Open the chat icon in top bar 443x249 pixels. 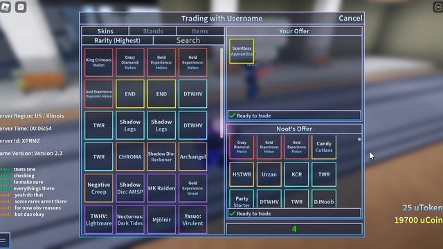click(x=21, y=7)
